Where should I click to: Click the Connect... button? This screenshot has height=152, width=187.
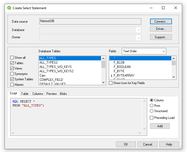pyautogui.click(x=161, y=21)
